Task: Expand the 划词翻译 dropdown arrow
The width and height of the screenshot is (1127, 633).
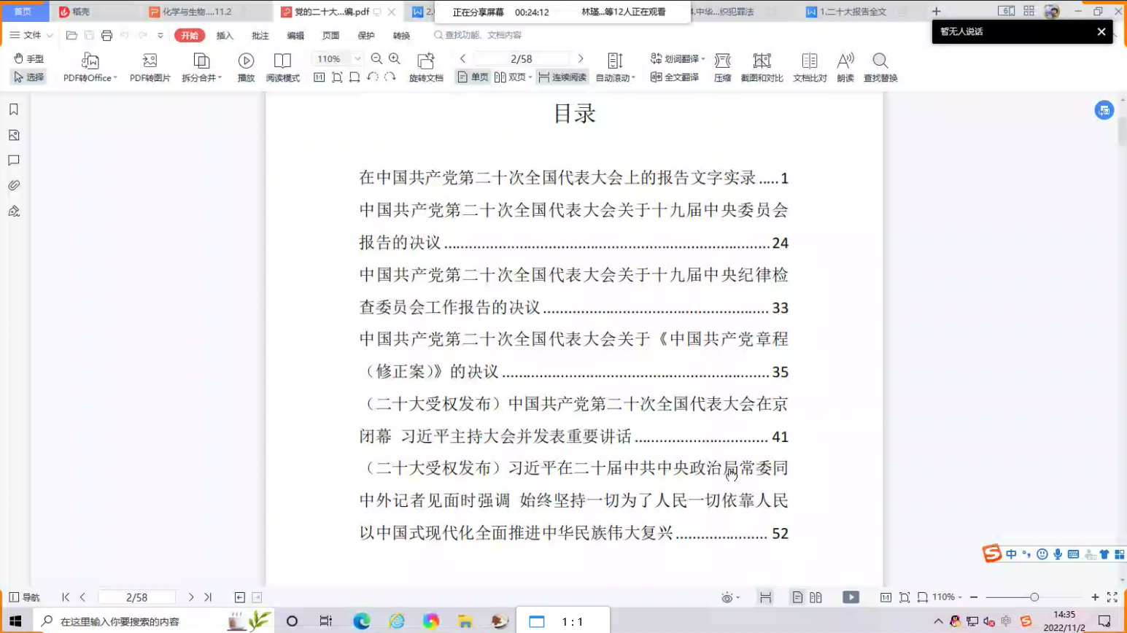Action: [703, 59]
